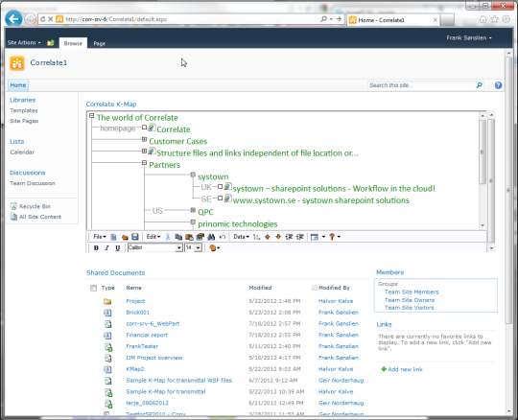The height and width of the screenshot is (420, 518).
Task: Click the systown UK sharepoint solutions node
Action: [x=334, y=189]
